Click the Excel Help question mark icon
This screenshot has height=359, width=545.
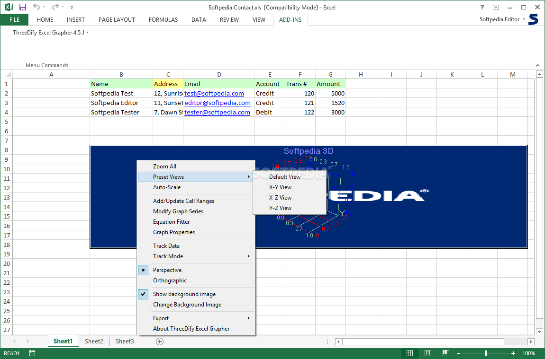tap(482, 7)
